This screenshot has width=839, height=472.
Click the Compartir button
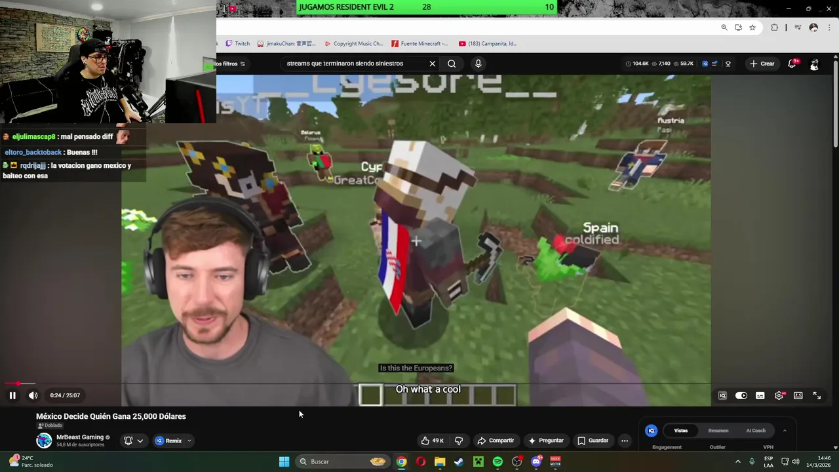pyautogui.click(x=496, y=441)
